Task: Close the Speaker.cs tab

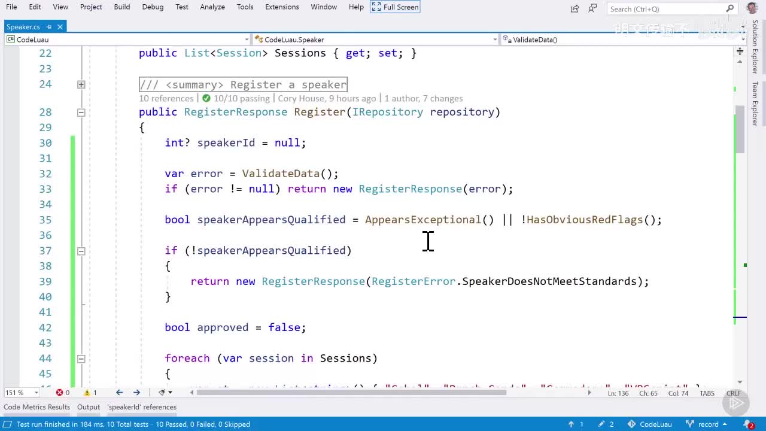Action: click(x=60, y=27)
